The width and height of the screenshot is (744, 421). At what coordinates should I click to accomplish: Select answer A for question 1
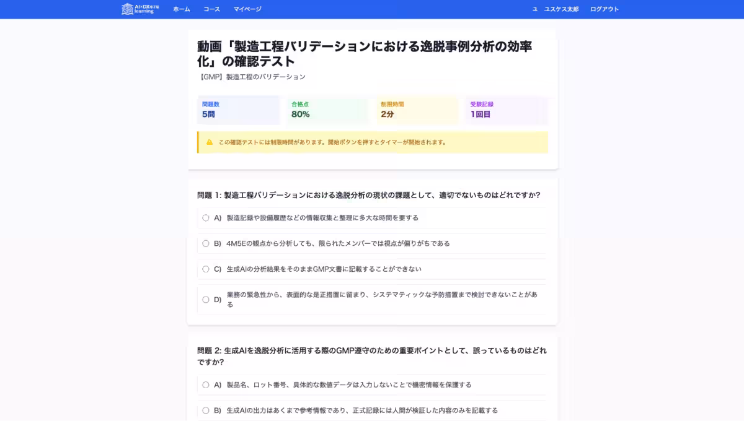pyautogui.click(x=205, y=217)
